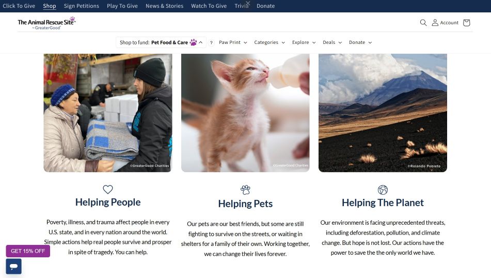The height and width of the screenshot is (278, 491).
Task: Click the GET 15% OFF button
Action: pos(28,251)
